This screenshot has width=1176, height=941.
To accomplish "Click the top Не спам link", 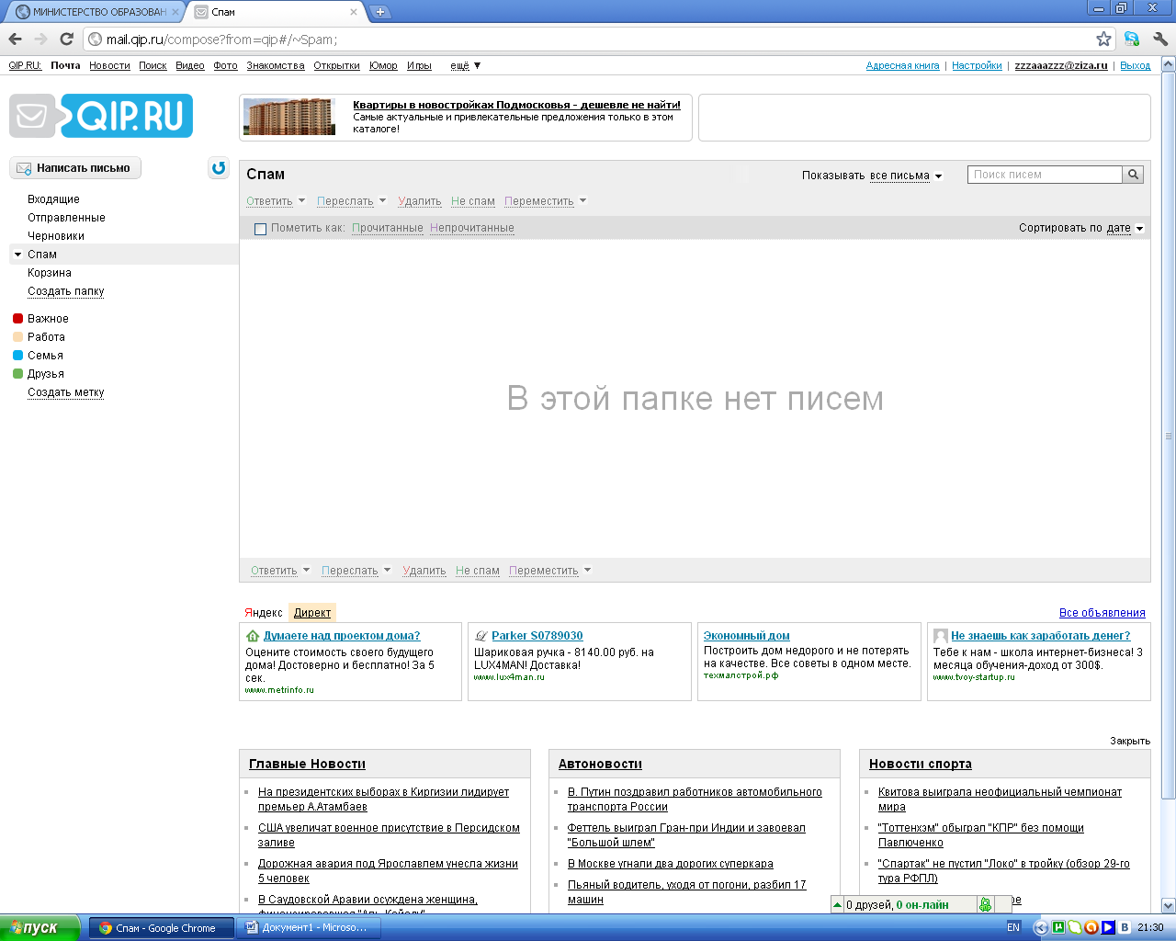I will point(473,201).
